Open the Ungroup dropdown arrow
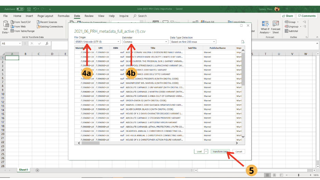 pyautogui.click(x=301, y=27)
